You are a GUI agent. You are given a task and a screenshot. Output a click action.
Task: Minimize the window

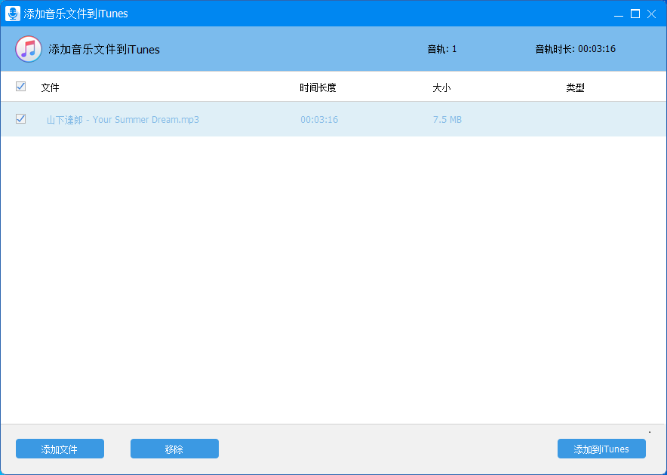619,14
